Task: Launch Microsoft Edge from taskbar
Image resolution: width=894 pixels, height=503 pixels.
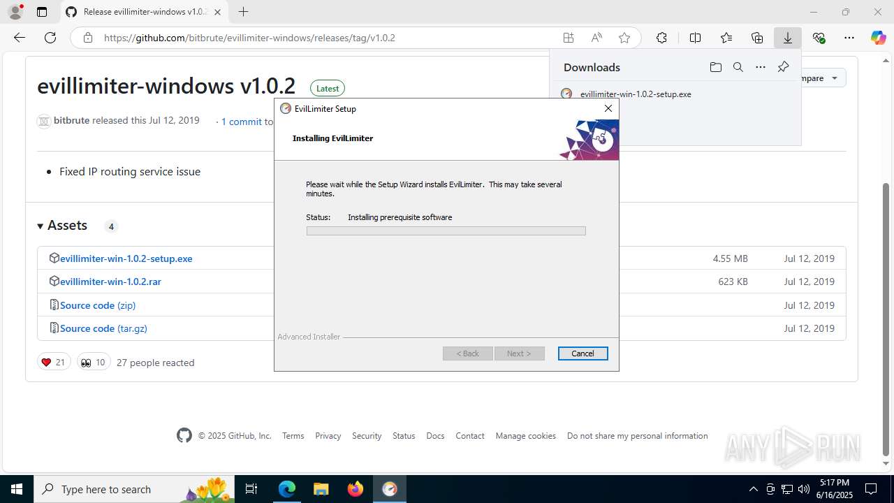Action: (286, 489)
